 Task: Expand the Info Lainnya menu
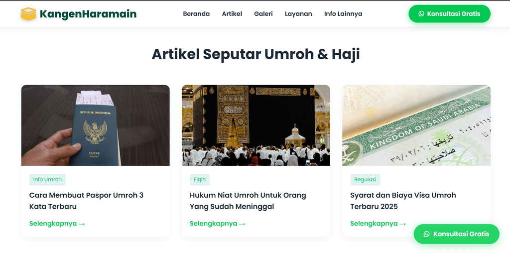click(x=343, y=14)
